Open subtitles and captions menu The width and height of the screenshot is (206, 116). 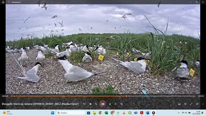(179, 104)
